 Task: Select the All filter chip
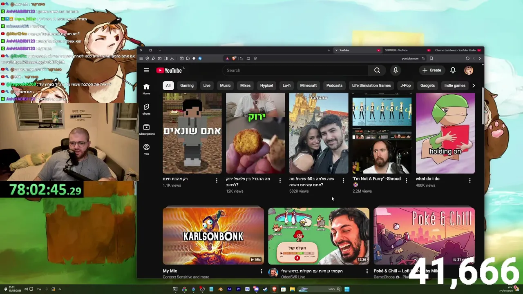click(168, 85)
